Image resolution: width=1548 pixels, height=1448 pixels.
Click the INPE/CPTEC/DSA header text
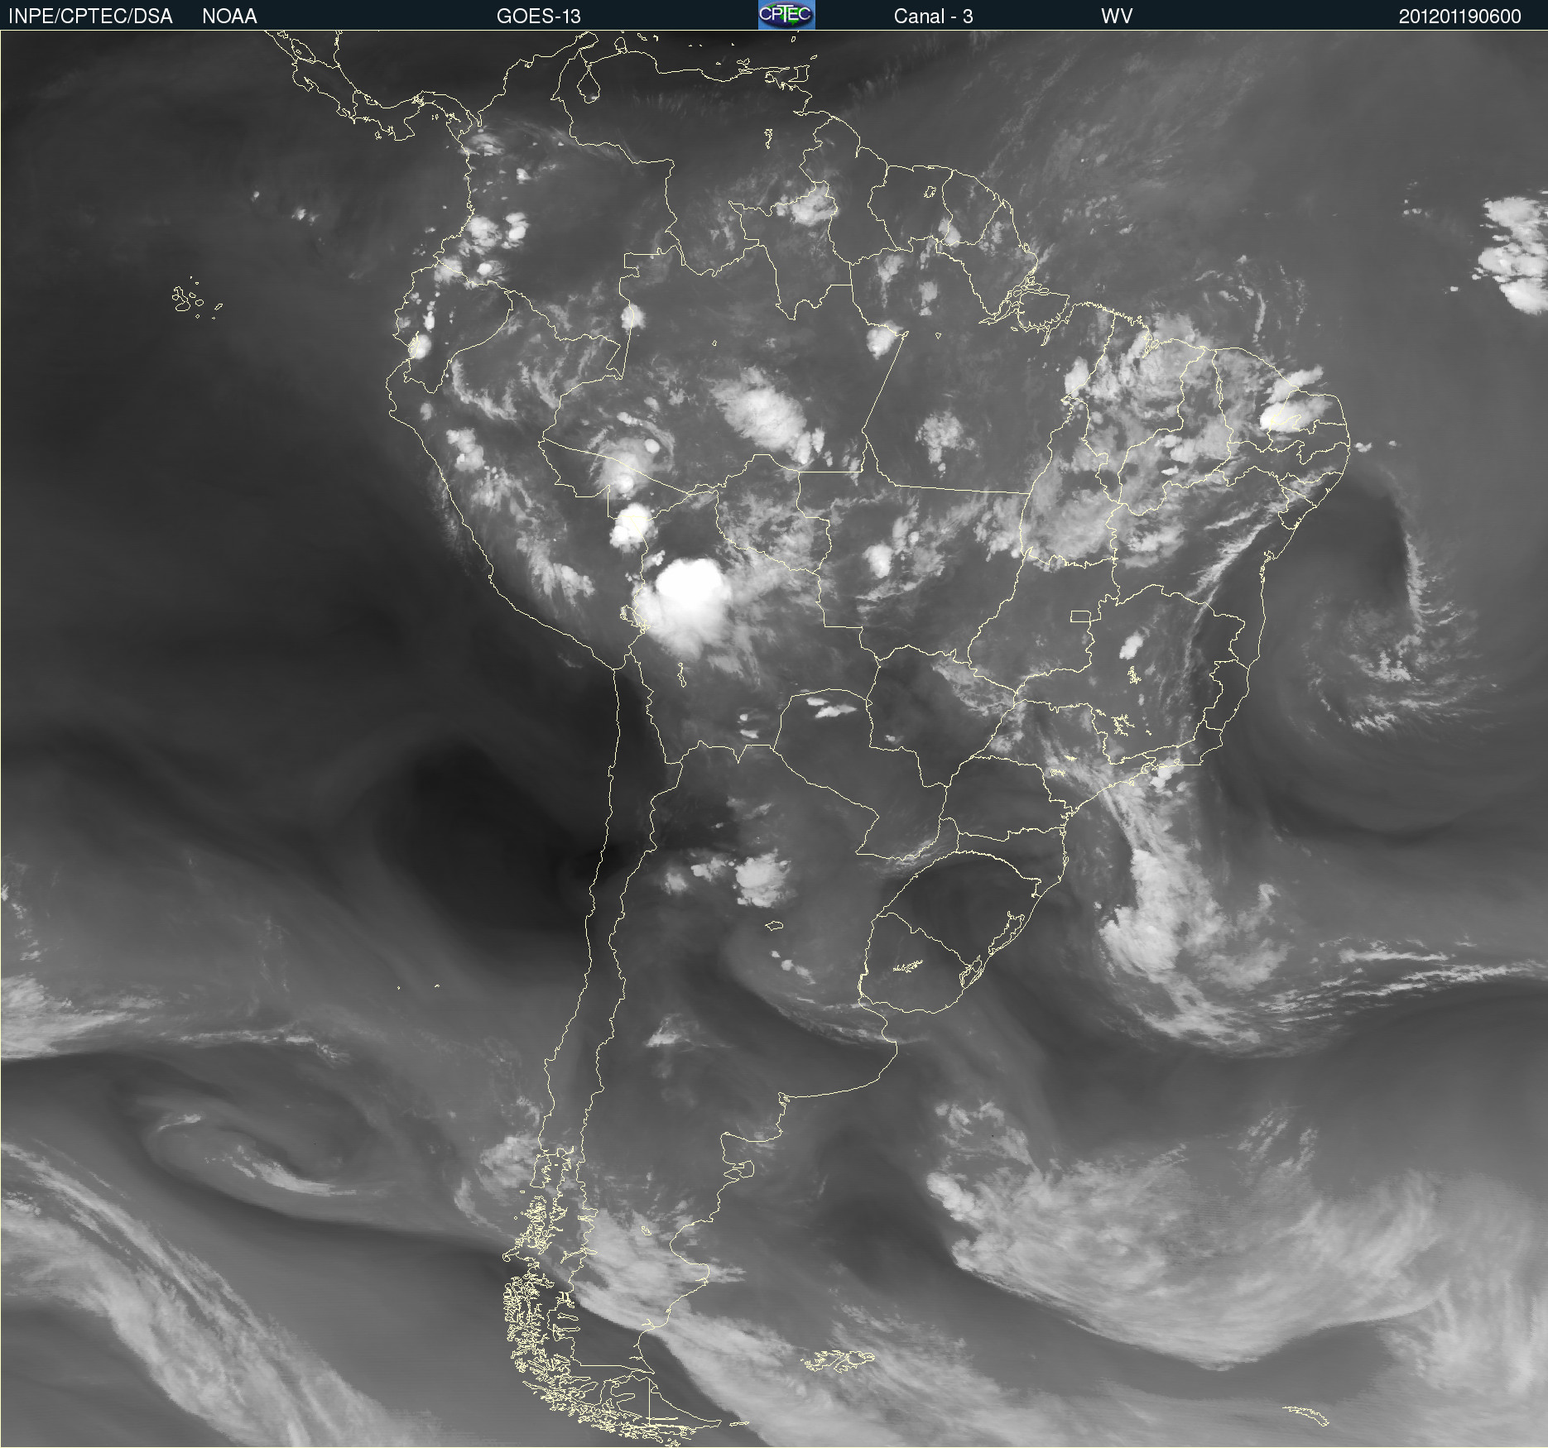(90, 17)
